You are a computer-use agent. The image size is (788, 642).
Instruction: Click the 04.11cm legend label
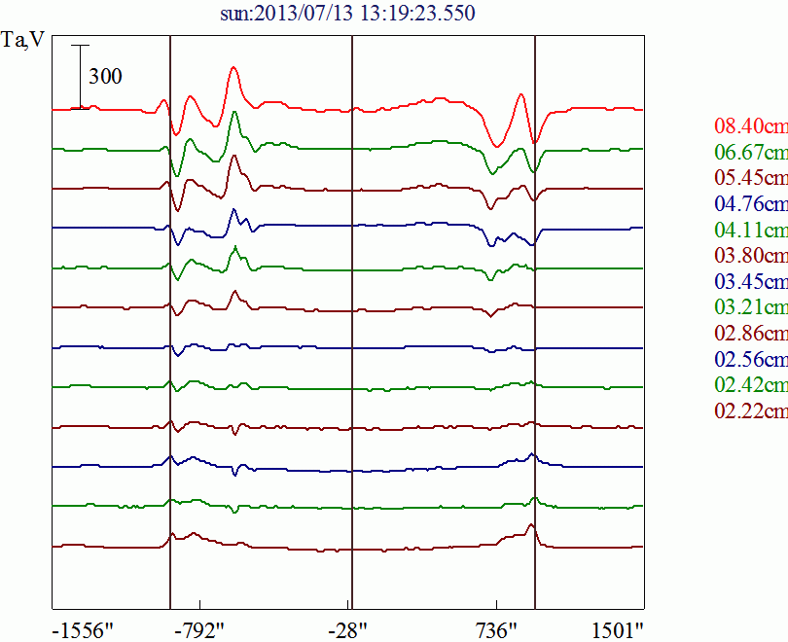751,230
